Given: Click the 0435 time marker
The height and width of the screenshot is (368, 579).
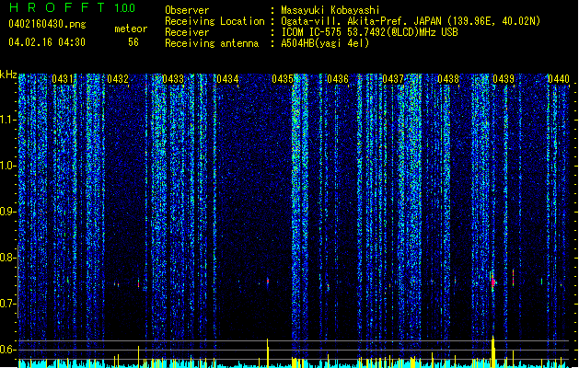Looking at the screenshot, I should (x=283, y=79).
